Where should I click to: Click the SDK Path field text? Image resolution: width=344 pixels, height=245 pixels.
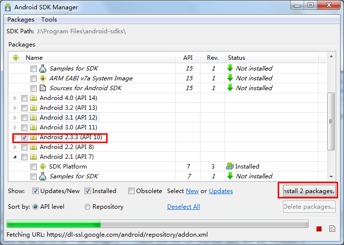pos(81,31)
